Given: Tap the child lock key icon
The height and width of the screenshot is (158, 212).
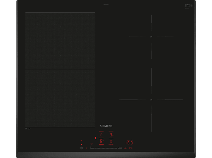Looking at the screenshot, I should point(87,148).
